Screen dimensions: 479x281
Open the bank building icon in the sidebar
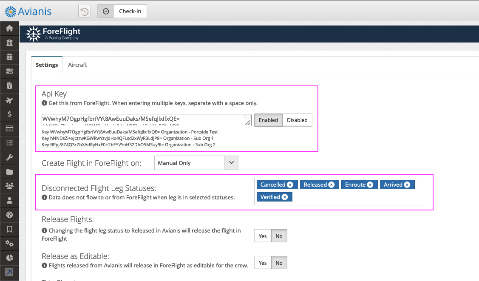point(9,43)
